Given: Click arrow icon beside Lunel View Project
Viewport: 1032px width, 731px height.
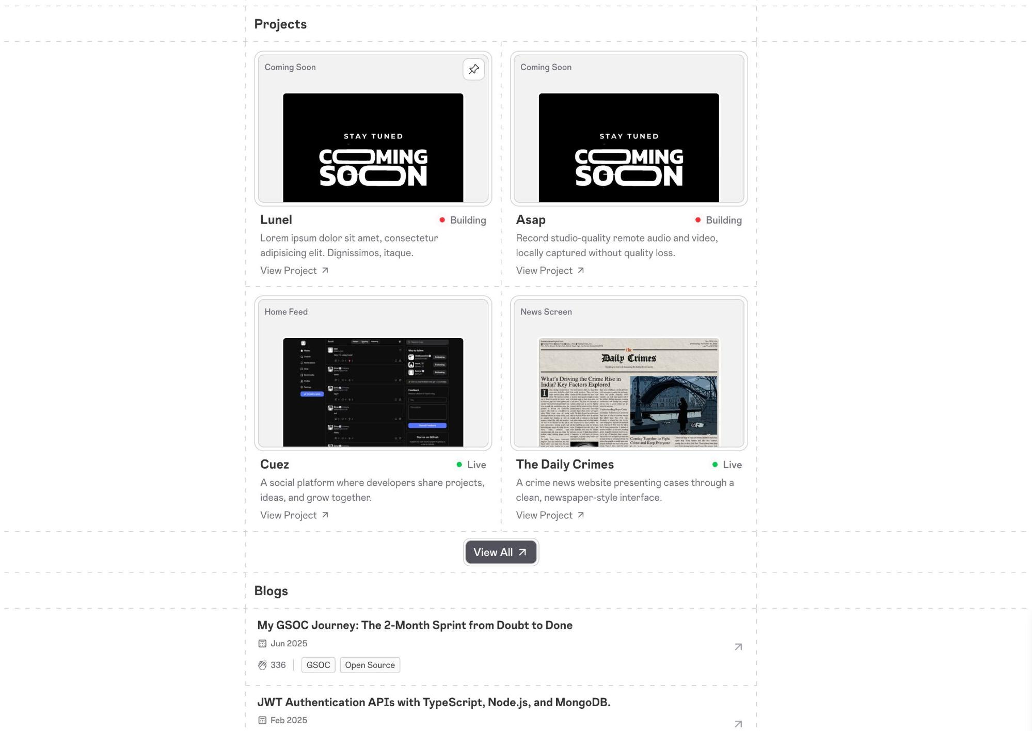Looking at the screenshot, I should (x=325, y=271).
